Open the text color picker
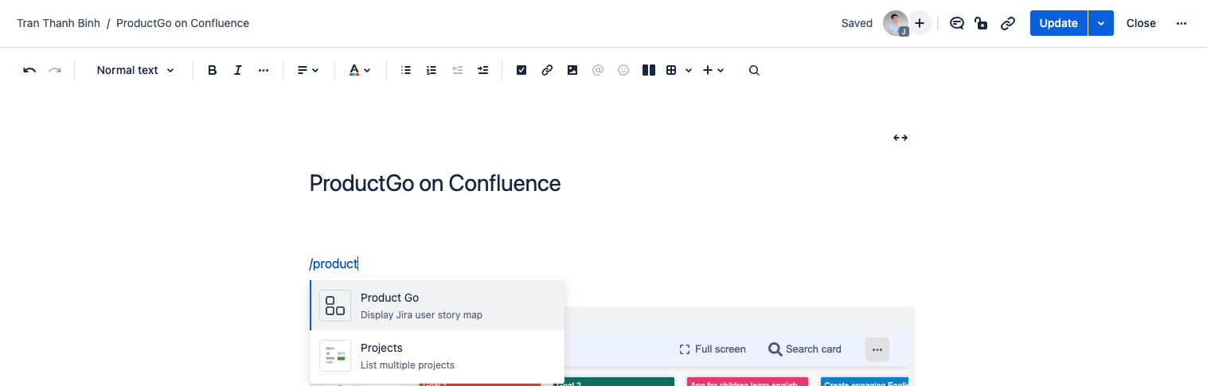1207x386 pixels. 360,70
